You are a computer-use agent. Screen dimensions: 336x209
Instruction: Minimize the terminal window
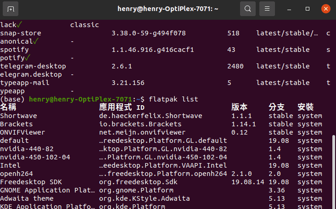click(289, 9)
